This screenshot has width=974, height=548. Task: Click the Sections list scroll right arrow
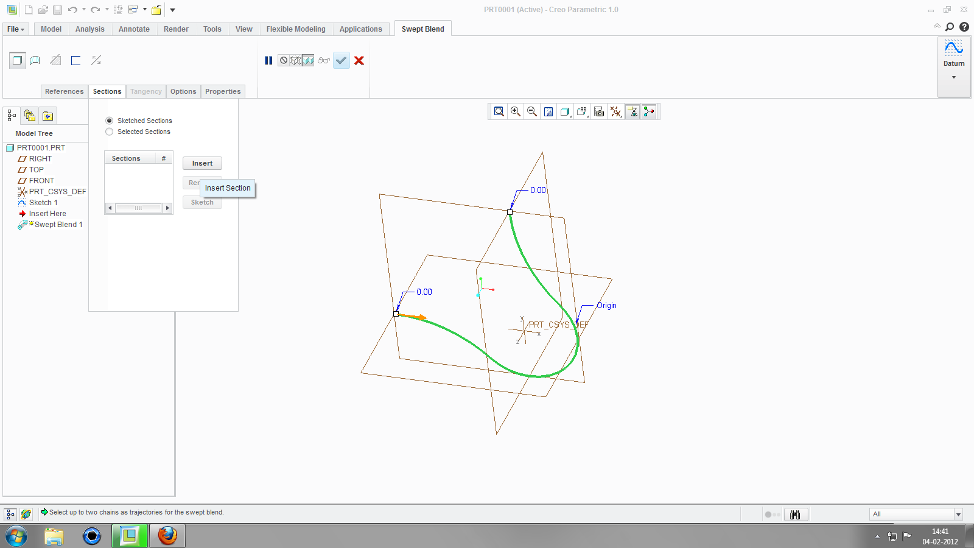167,208
